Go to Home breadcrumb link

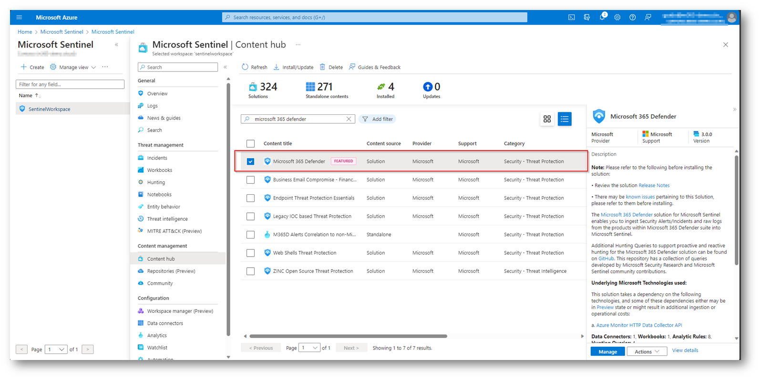pos(25,32)
